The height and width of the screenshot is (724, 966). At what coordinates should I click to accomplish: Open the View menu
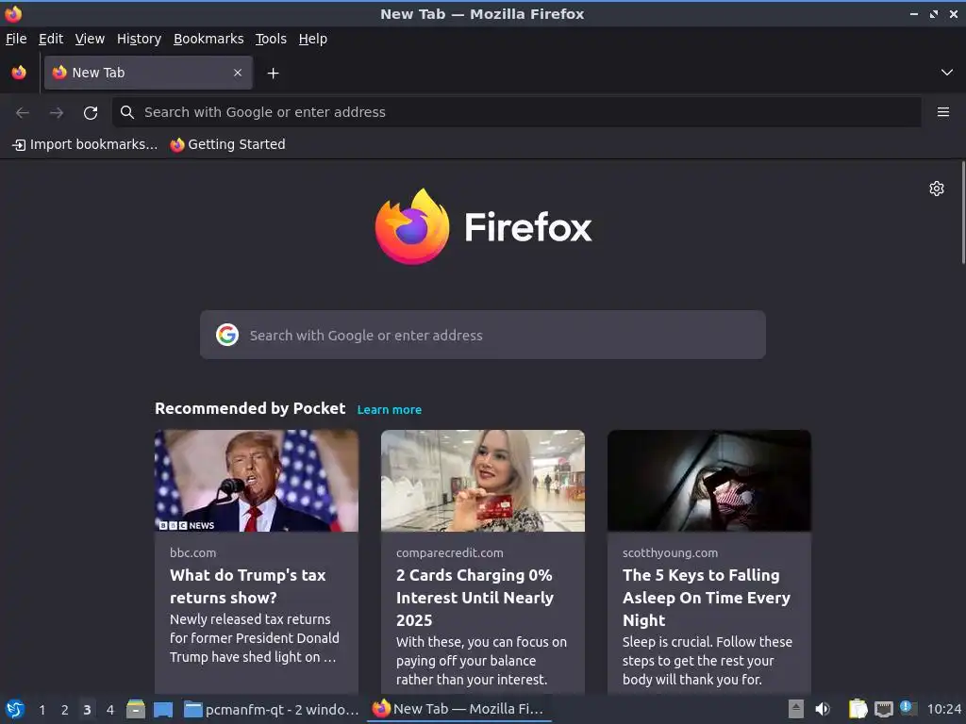(x=90, y=39)
